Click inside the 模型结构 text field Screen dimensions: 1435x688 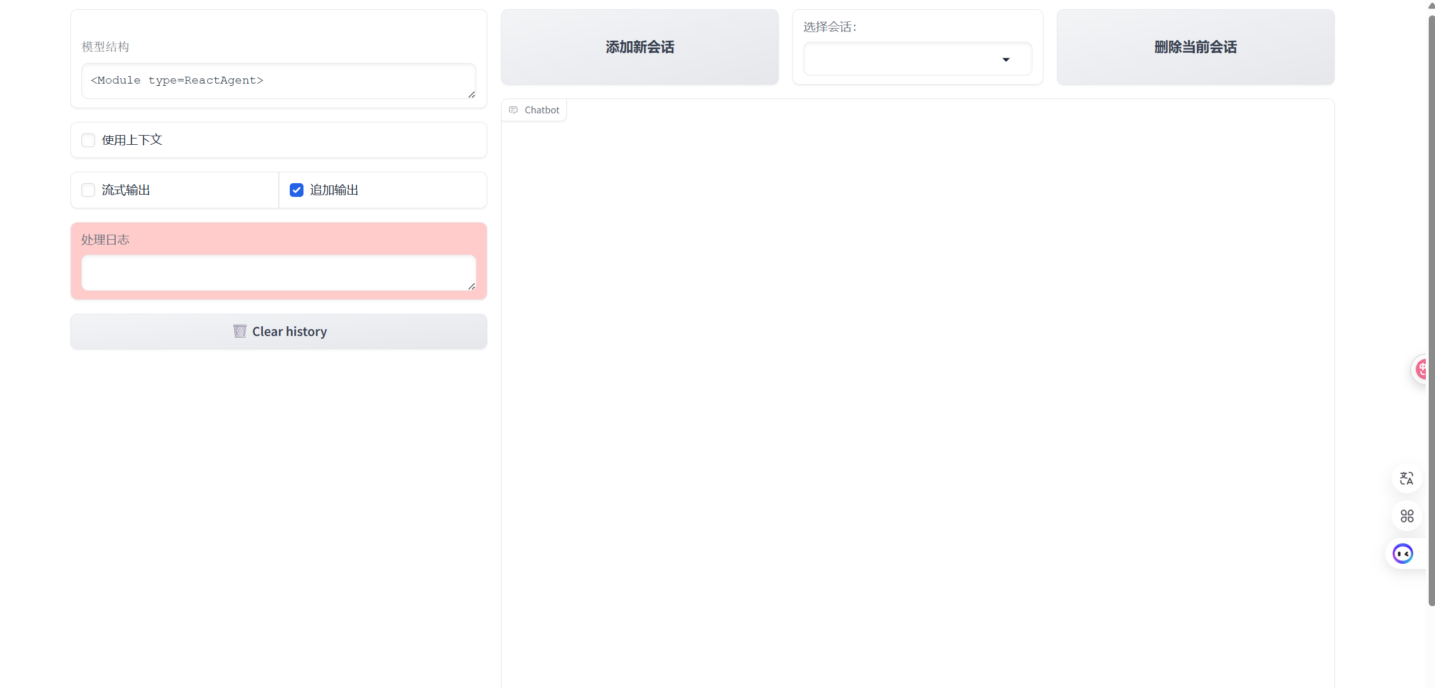(278, 80)
